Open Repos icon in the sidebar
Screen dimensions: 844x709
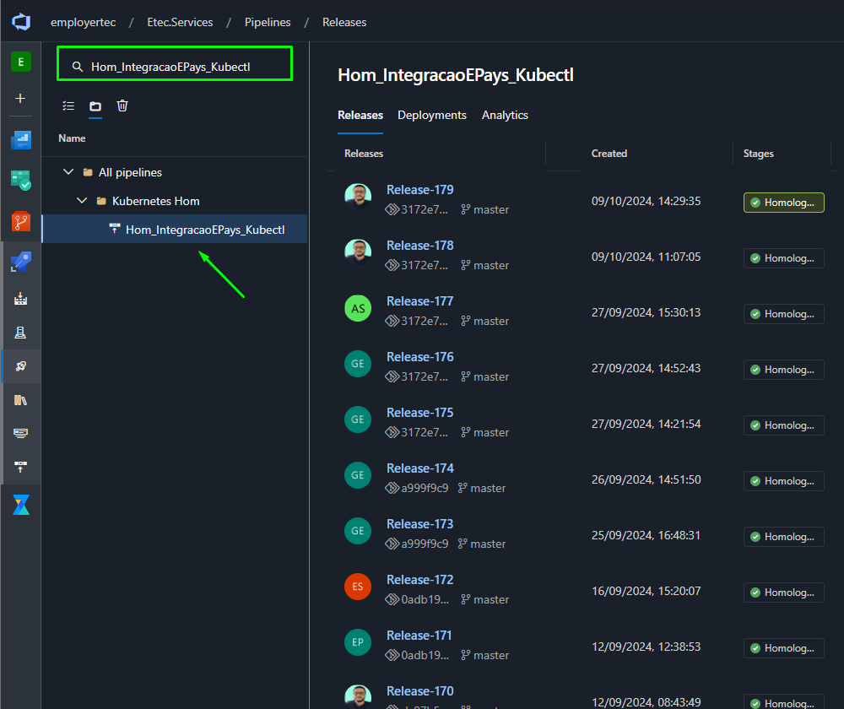pos(21,221)
